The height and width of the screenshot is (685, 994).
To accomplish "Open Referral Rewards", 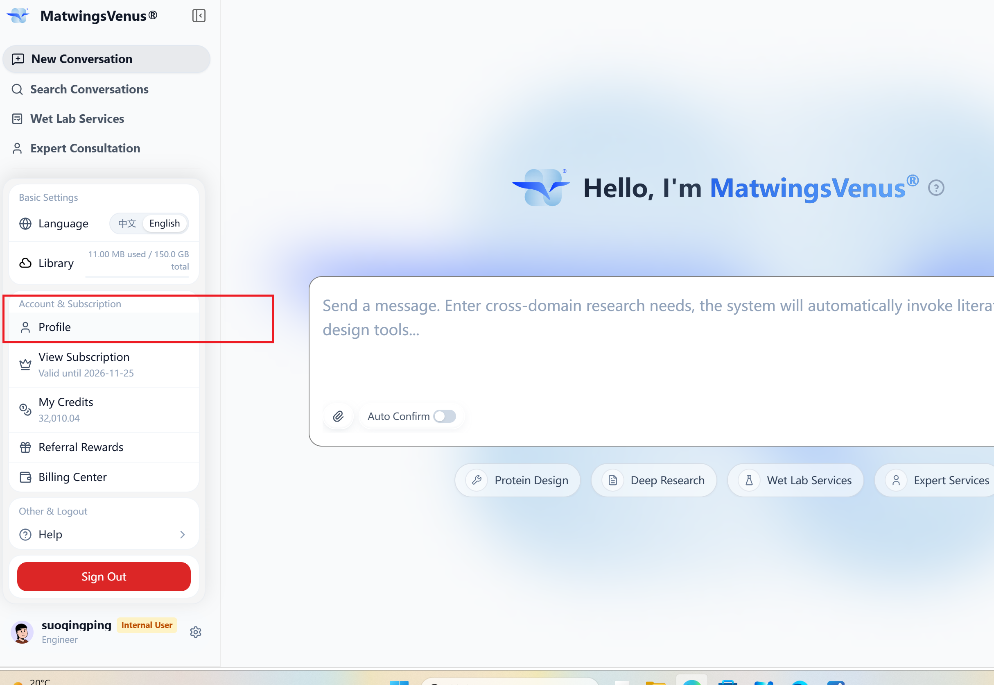I will (x=104, y=447).
